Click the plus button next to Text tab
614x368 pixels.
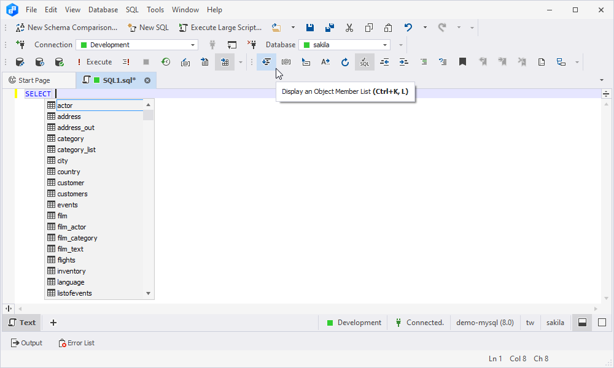pos(53,323)
